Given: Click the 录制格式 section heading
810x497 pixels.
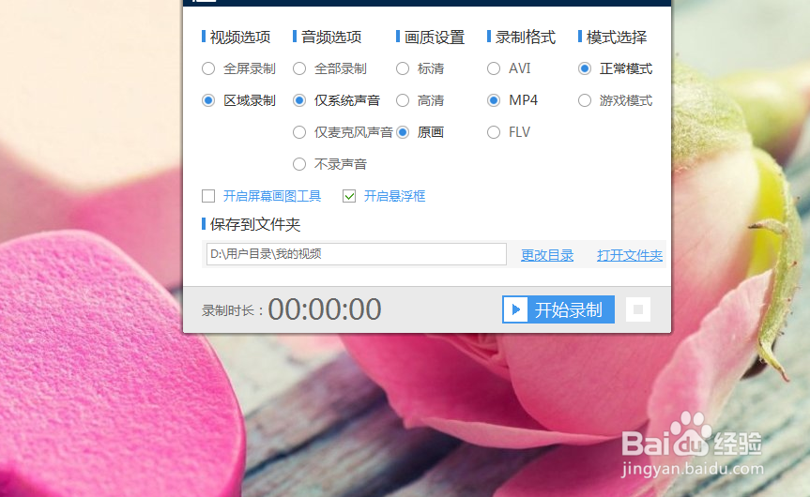Looking at the screenshot, I should tap(526, 38).
